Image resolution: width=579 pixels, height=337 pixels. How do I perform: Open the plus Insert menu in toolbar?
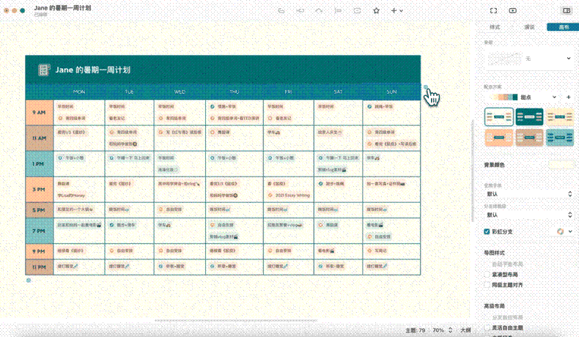point(395,11)
